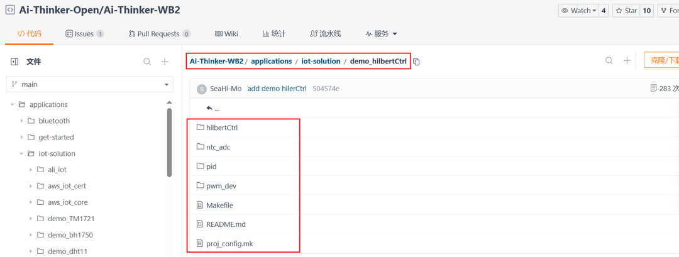Go to parent directory with back arrow
This screenshot has width=679, height=257.
209,108
